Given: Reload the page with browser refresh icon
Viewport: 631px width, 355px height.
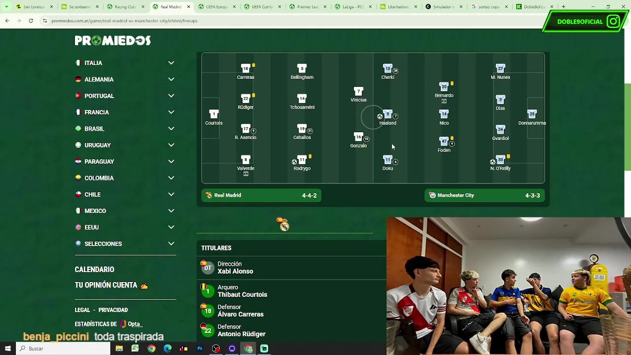Looking at the screenshot, I should pos(31,21).
